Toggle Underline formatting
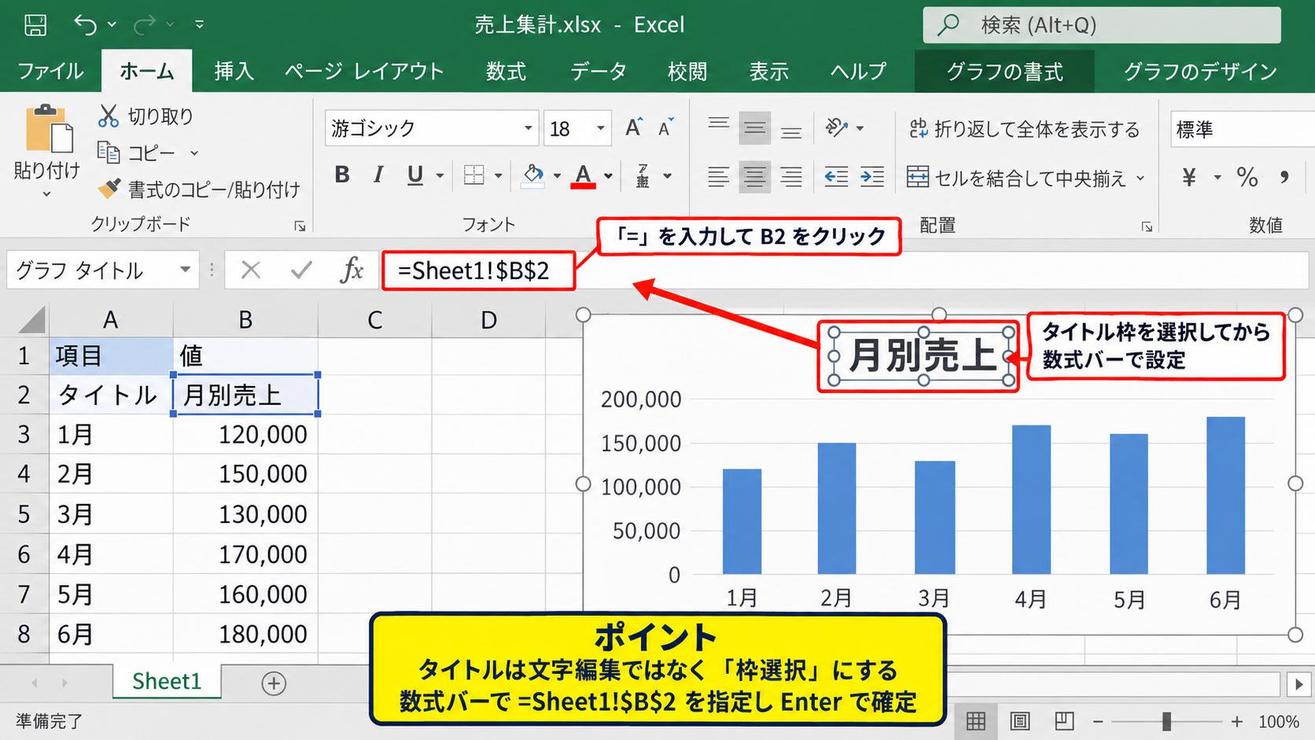 click(x=415, y=175)
